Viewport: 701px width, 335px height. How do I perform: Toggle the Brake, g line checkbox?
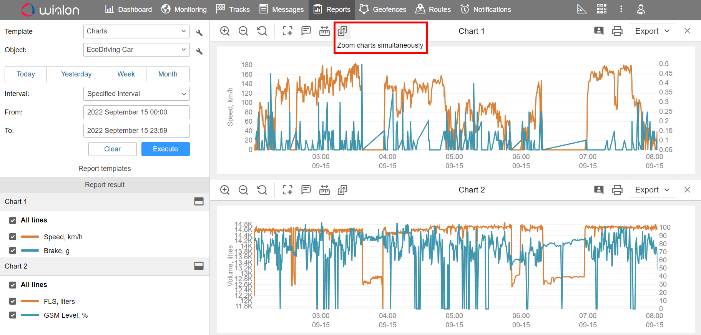[x=13, y=250]
